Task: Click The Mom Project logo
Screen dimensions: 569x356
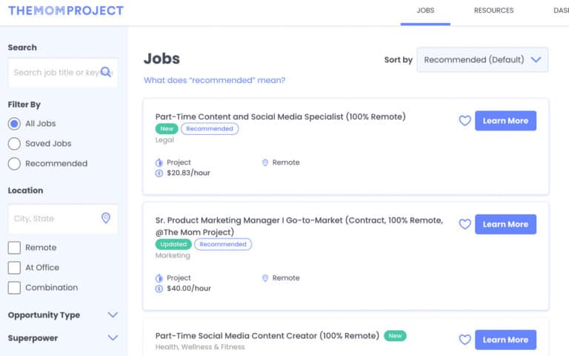Action: click(x=66, y=10)
